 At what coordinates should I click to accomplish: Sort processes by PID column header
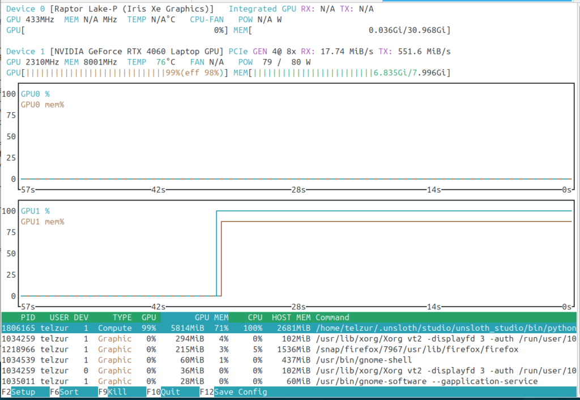[28, 317]
